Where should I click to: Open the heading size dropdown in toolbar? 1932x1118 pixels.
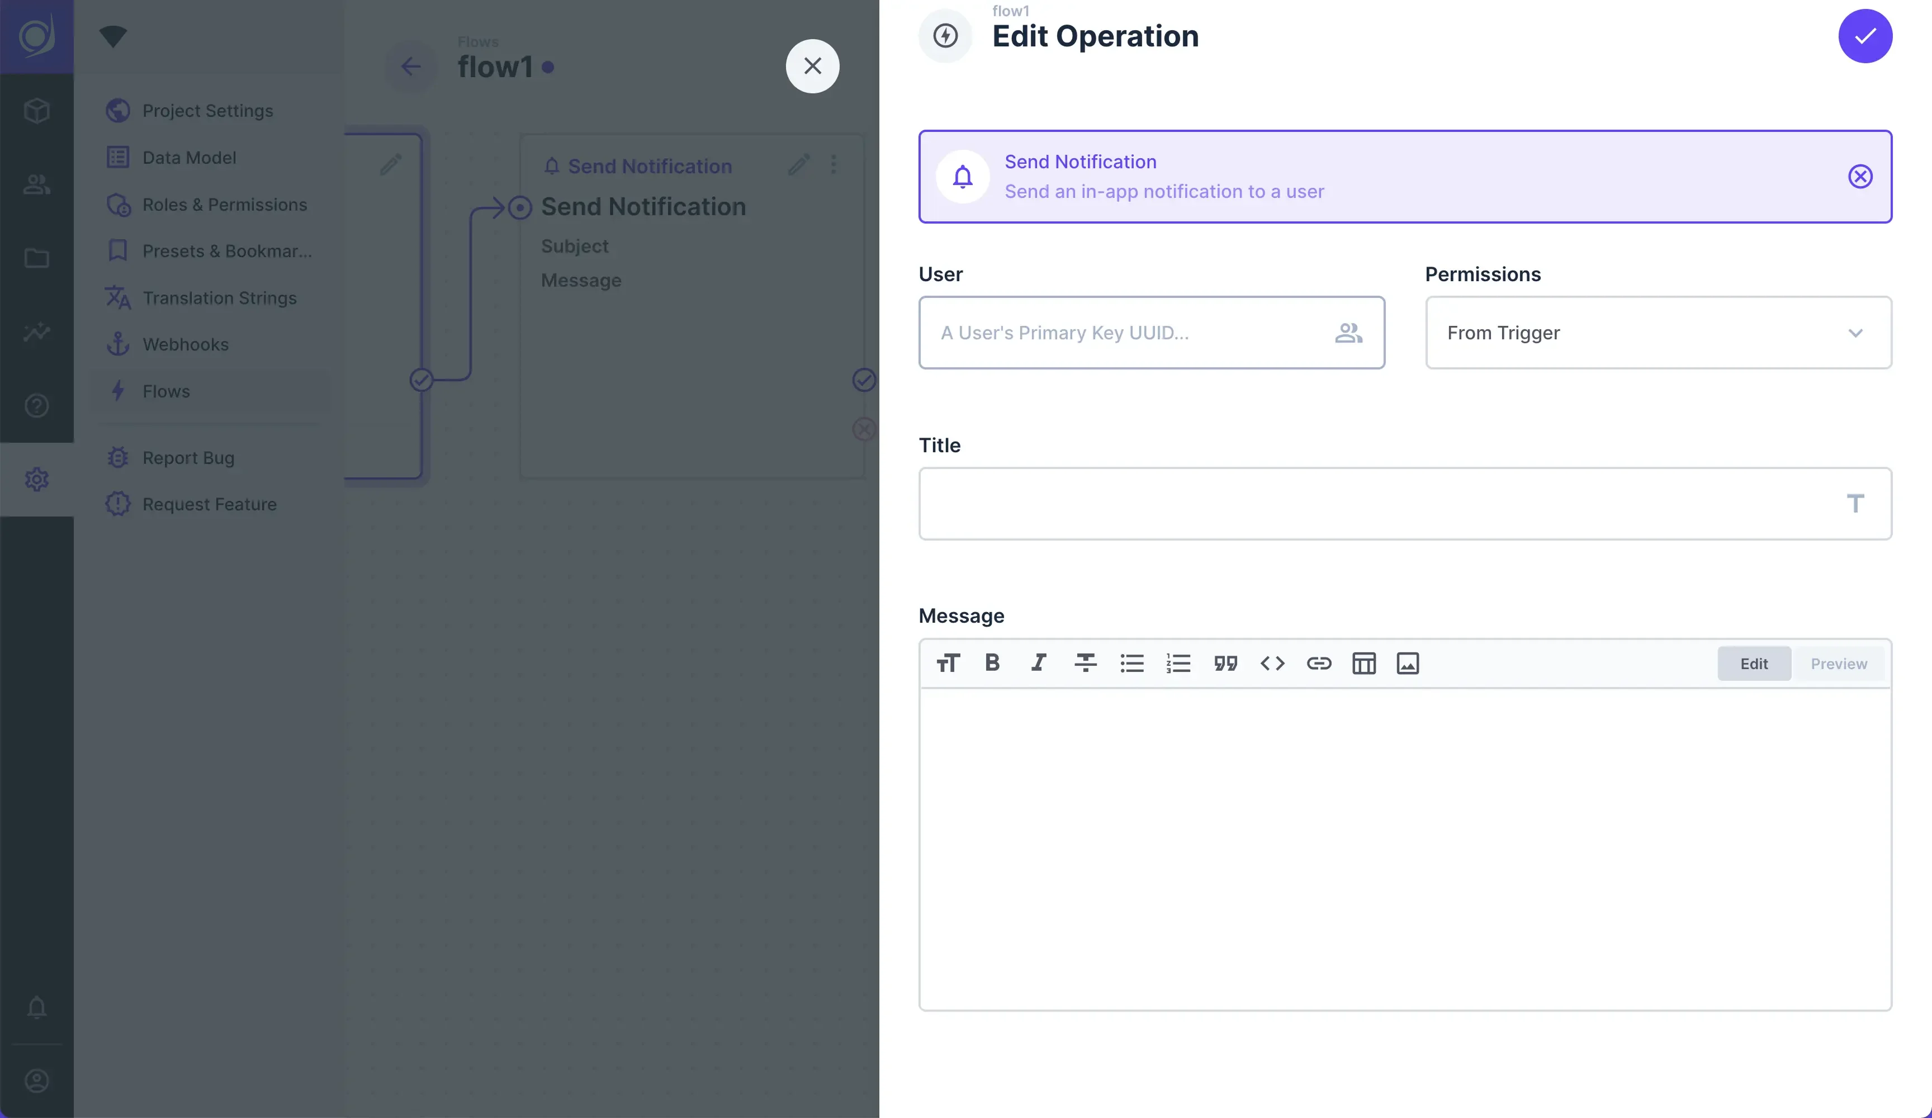tap(948, 664)
